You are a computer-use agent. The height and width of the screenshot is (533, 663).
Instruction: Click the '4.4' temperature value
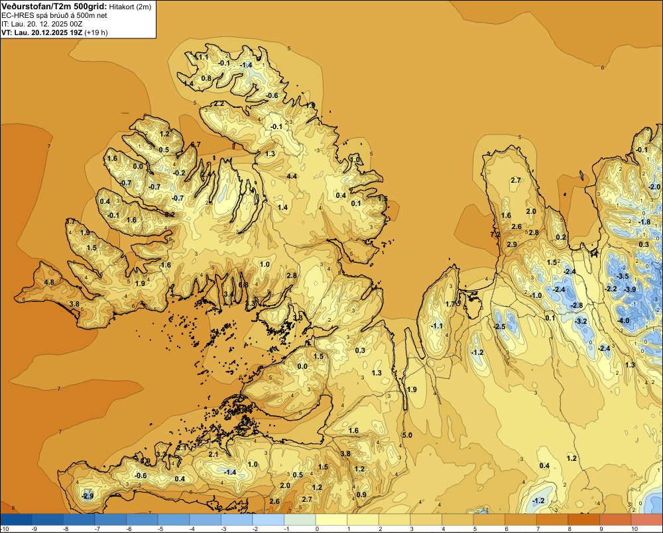292,176
